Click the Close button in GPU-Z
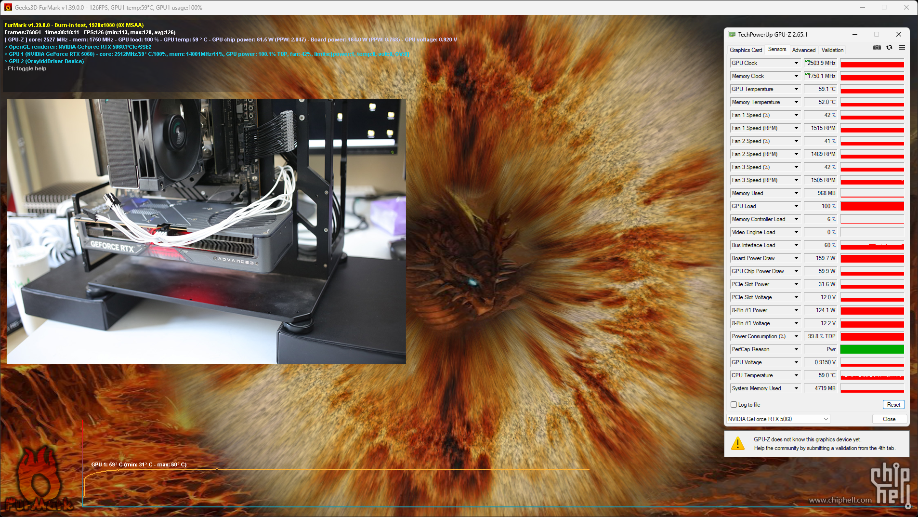This screenshot has width=918, height=517. tap(889, 419)
